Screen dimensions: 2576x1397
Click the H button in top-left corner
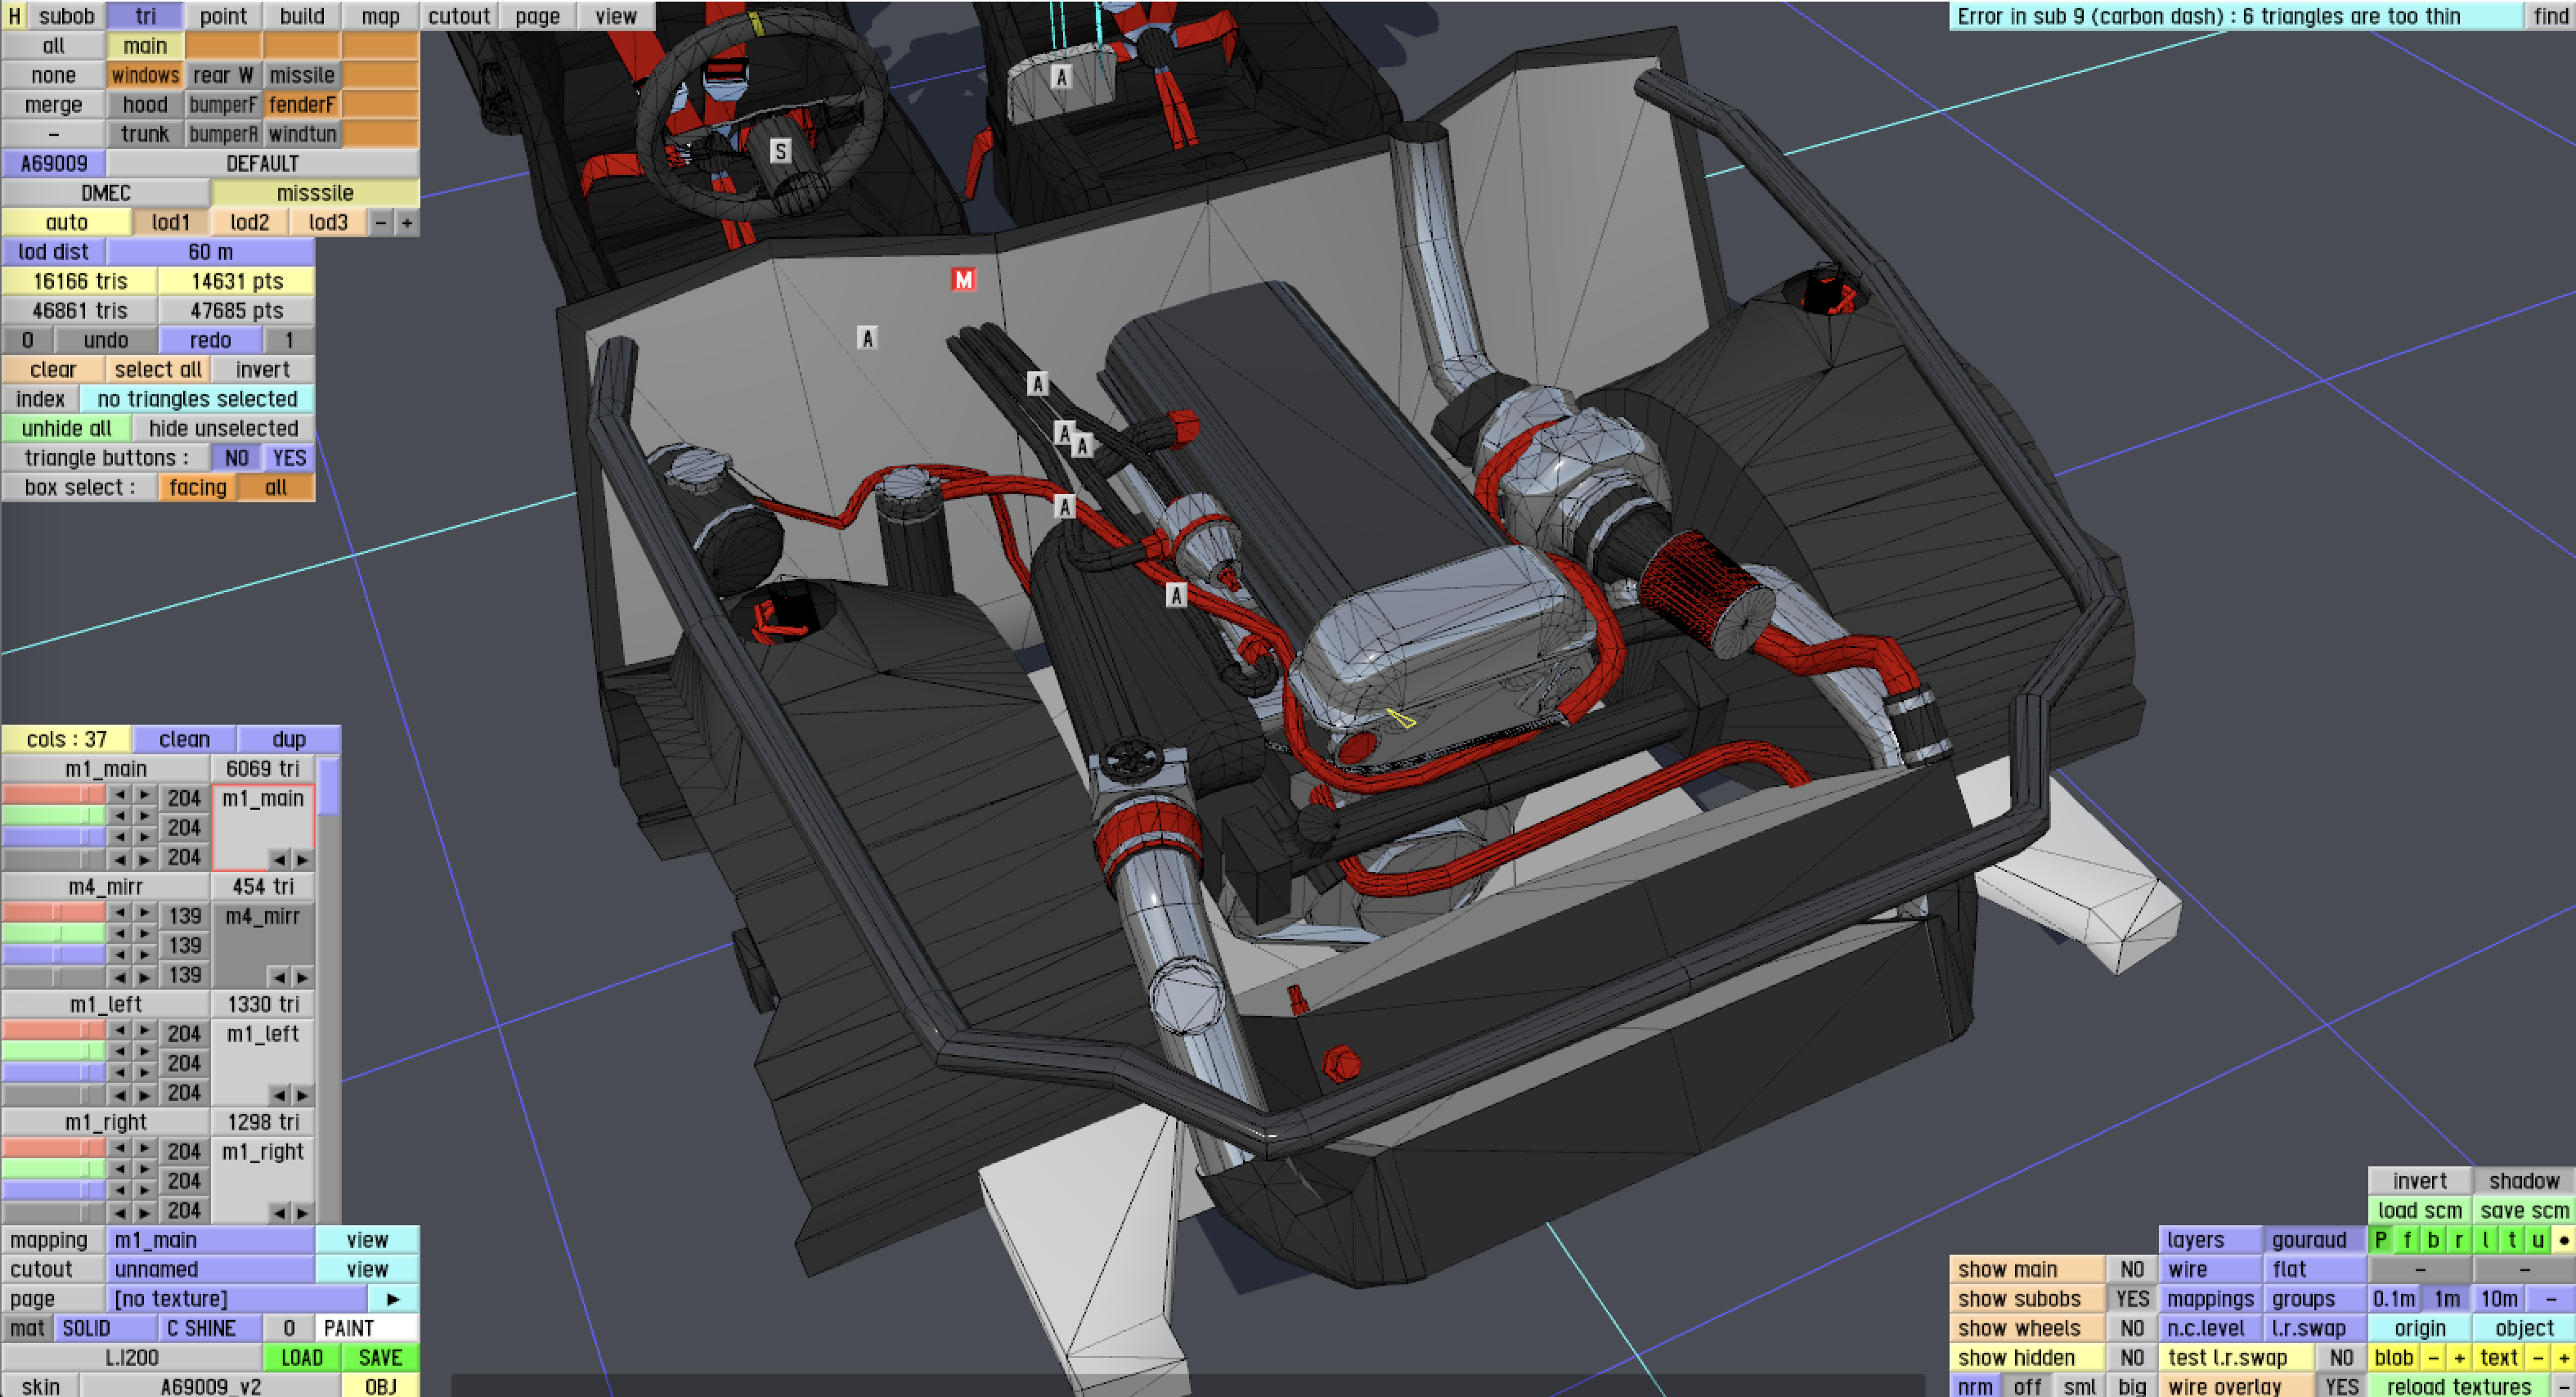click(x=14, y=16)
